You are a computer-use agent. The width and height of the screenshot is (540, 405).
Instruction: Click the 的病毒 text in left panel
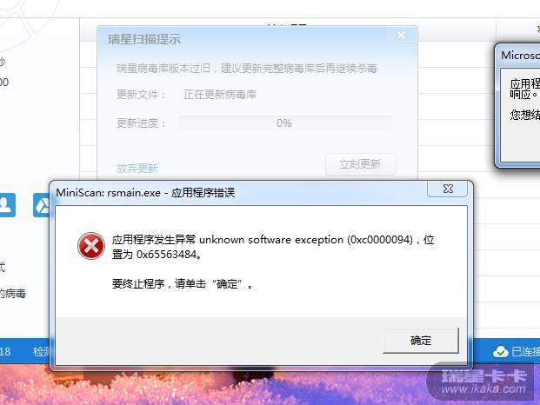(12, 294)
